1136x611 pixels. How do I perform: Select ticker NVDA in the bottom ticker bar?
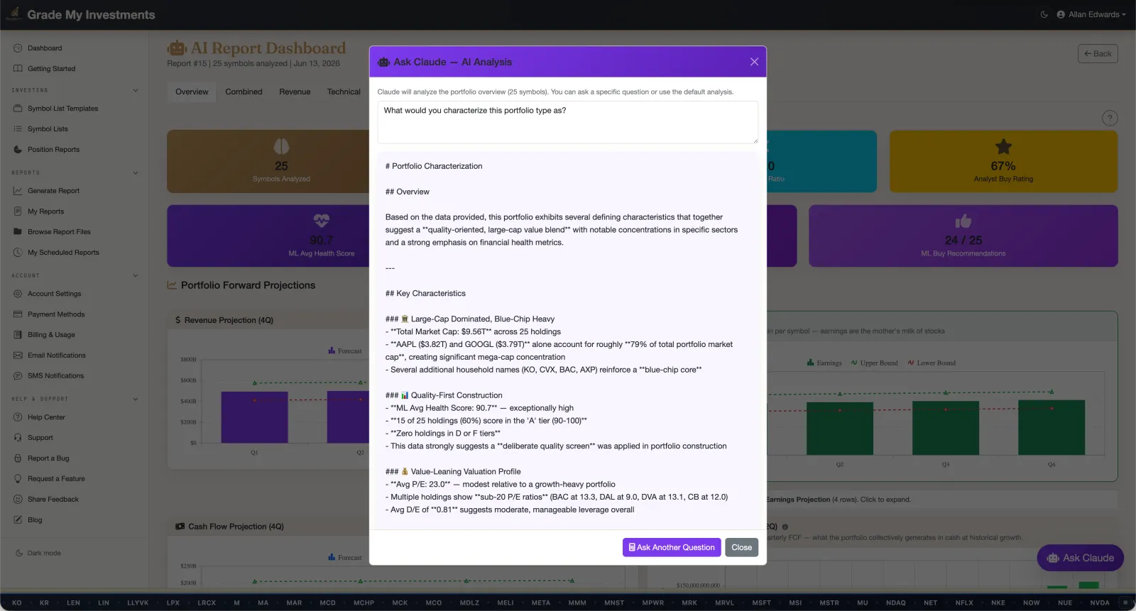pyautogui.click(x=1100, y=603)
